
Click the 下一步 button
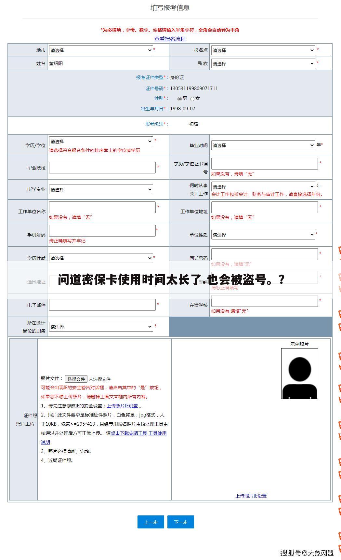click(x=181, y=522)
